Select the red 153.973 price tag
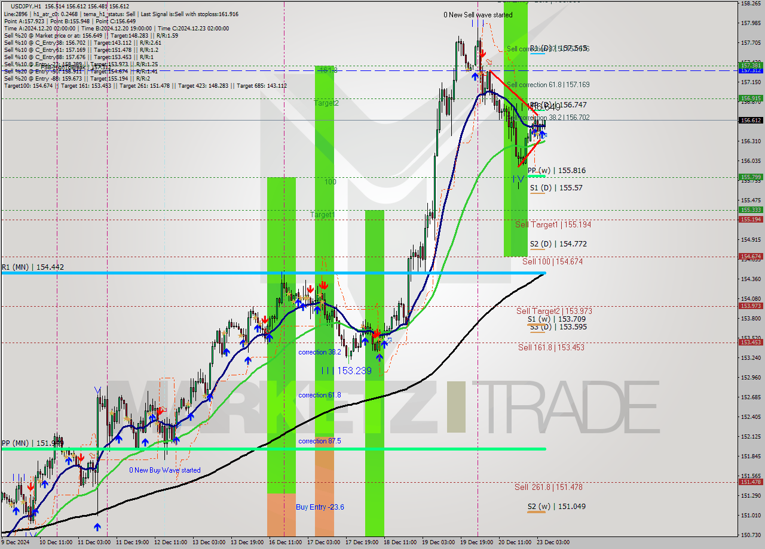This screenshot has height=549, width=765. point(751,306)
